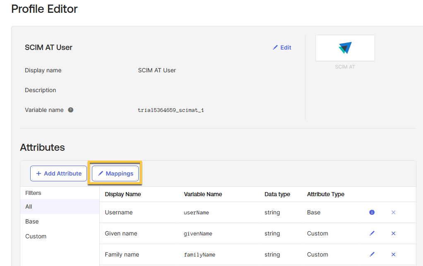Delete the Given name attribute via X icon
Viewport: 423px width, 266px height.
tap(393, 233)
